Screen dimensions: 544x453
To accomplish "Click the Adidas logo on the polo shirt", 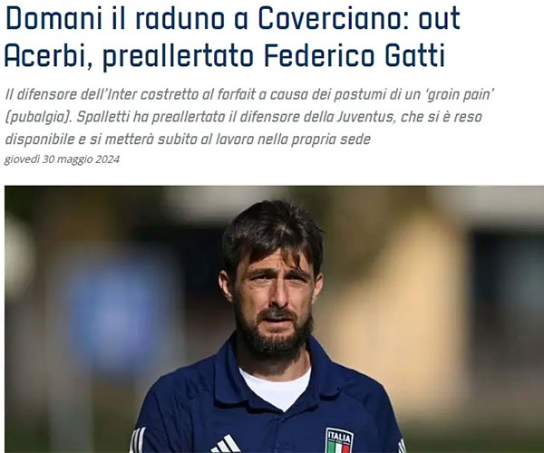I will [226, 444].
